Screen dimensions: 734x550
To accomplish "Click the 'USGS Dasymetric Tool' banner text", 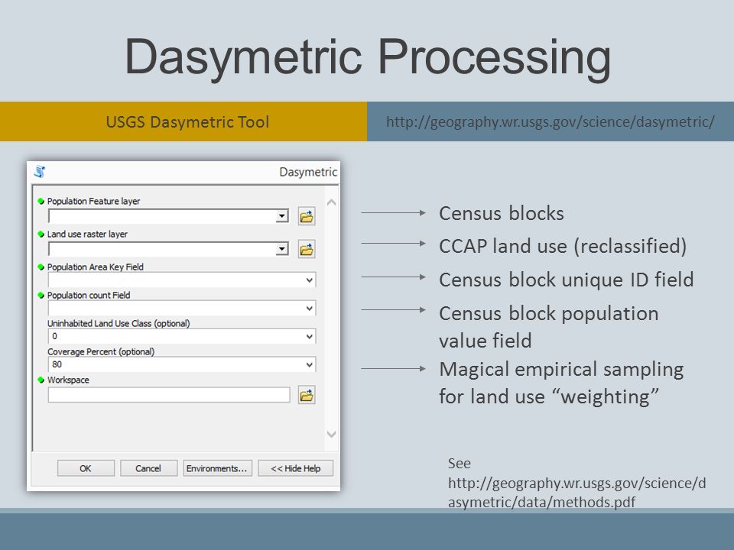I will point(187,122).
